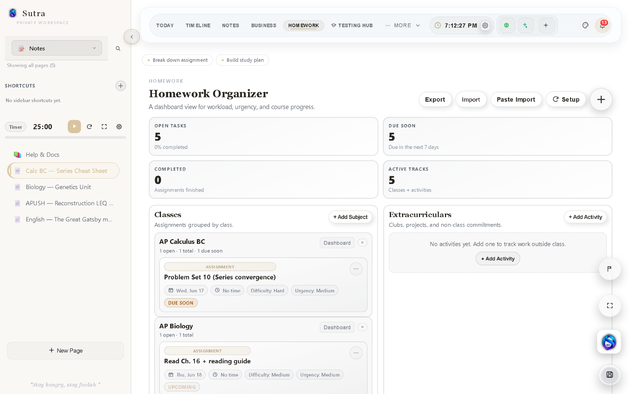Open the Notes dropdown in the sidebar

57,48
